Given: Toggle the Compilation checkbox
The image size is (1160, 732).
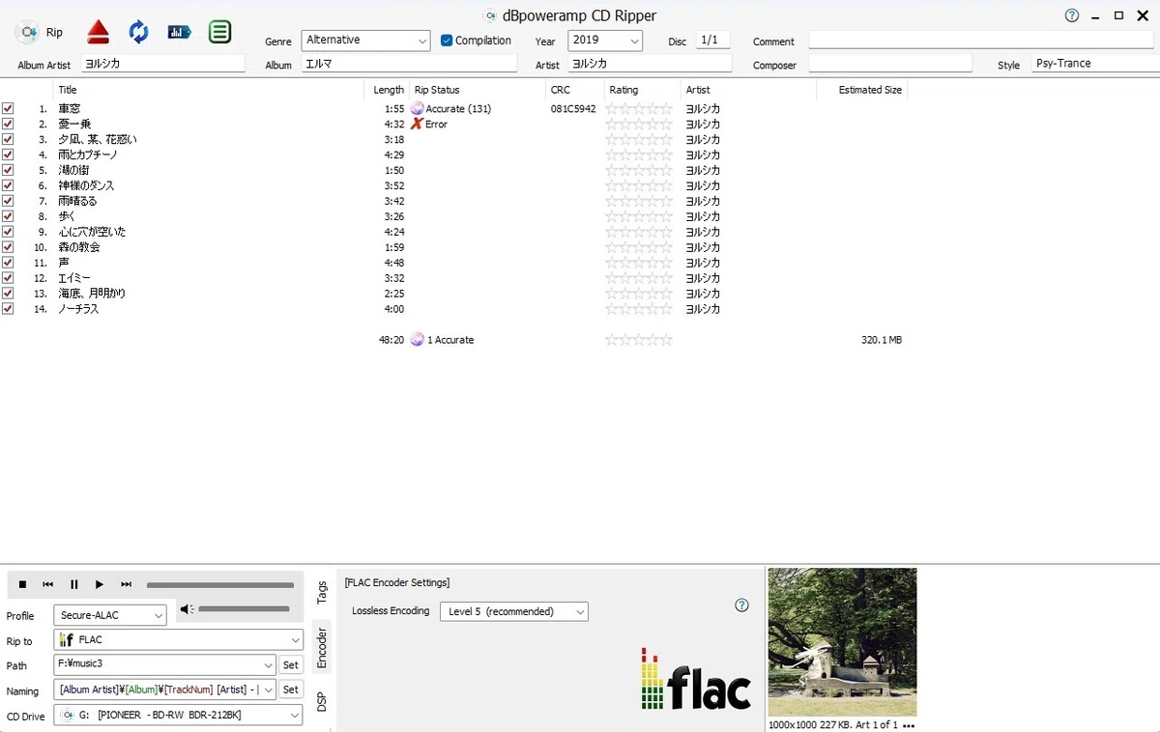Looking at the screenshot, I should tap(447, 41).
